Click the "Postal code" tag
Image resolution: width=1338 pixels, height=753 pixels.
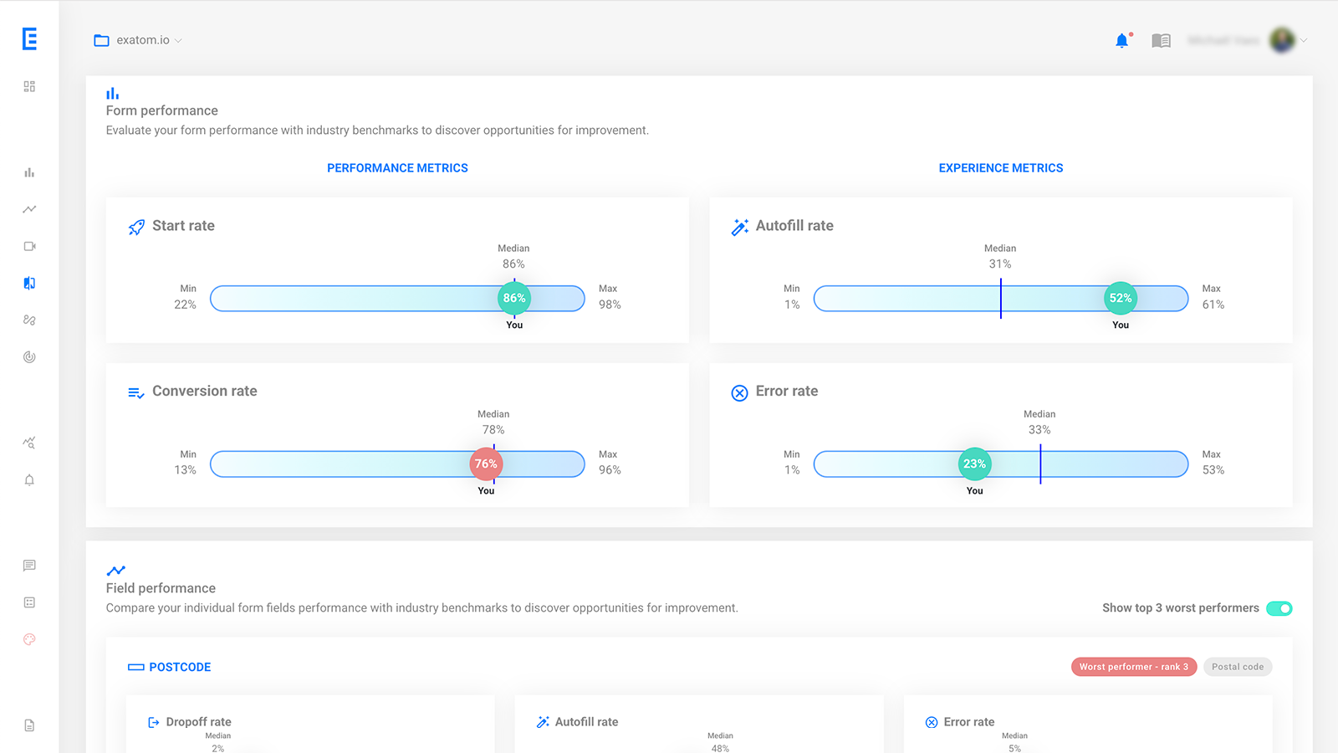[x=1238, y=667]
